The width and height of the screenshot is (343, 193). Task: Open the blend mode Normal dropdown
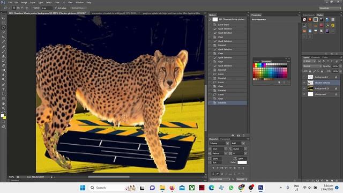(x=312, y=66)
